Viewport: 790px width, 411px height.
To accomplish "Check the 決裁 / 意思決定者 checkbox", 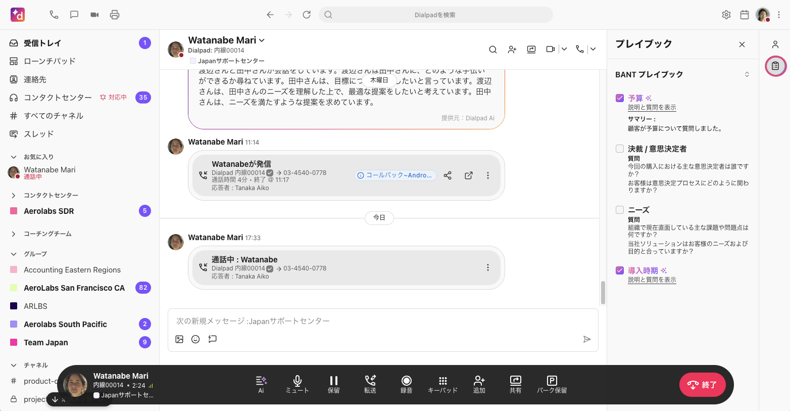I will [620, 149].
